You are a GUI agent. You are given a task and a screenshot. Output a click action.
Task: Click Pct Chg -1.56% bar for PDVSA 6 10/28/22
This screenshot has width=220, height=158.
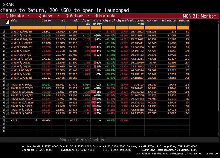point(96,92)
